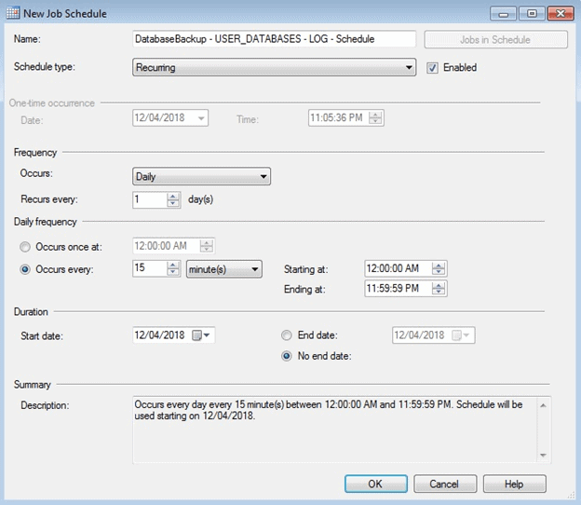581x505 pixels.
Task: Select the Occurs once at radio button
Action: pos(25,247)
